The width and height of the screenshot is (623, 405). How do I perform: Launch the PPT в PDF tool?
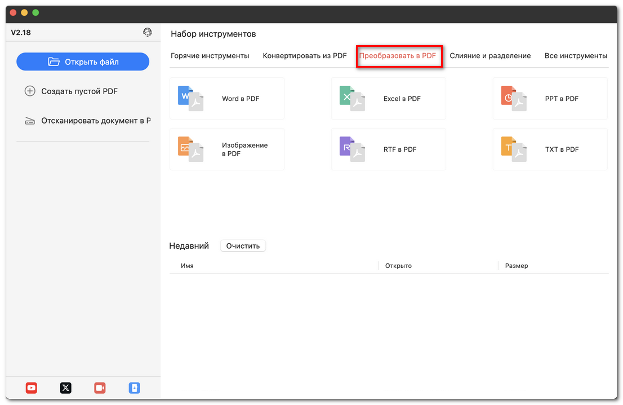549,98
